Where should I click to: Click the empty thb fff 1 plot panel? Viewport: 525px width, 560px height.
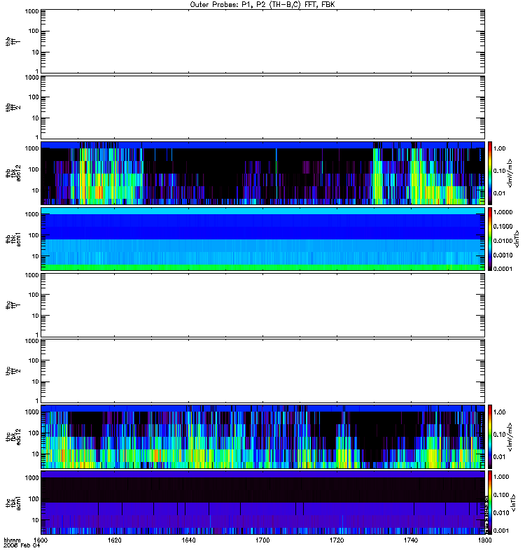[263, 41]
